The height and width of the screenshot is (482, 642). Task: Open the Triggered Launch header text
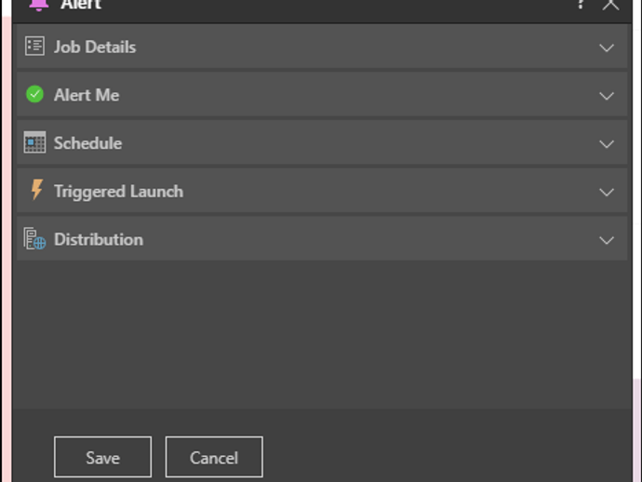pyautogui.click(x=118, y=191)
